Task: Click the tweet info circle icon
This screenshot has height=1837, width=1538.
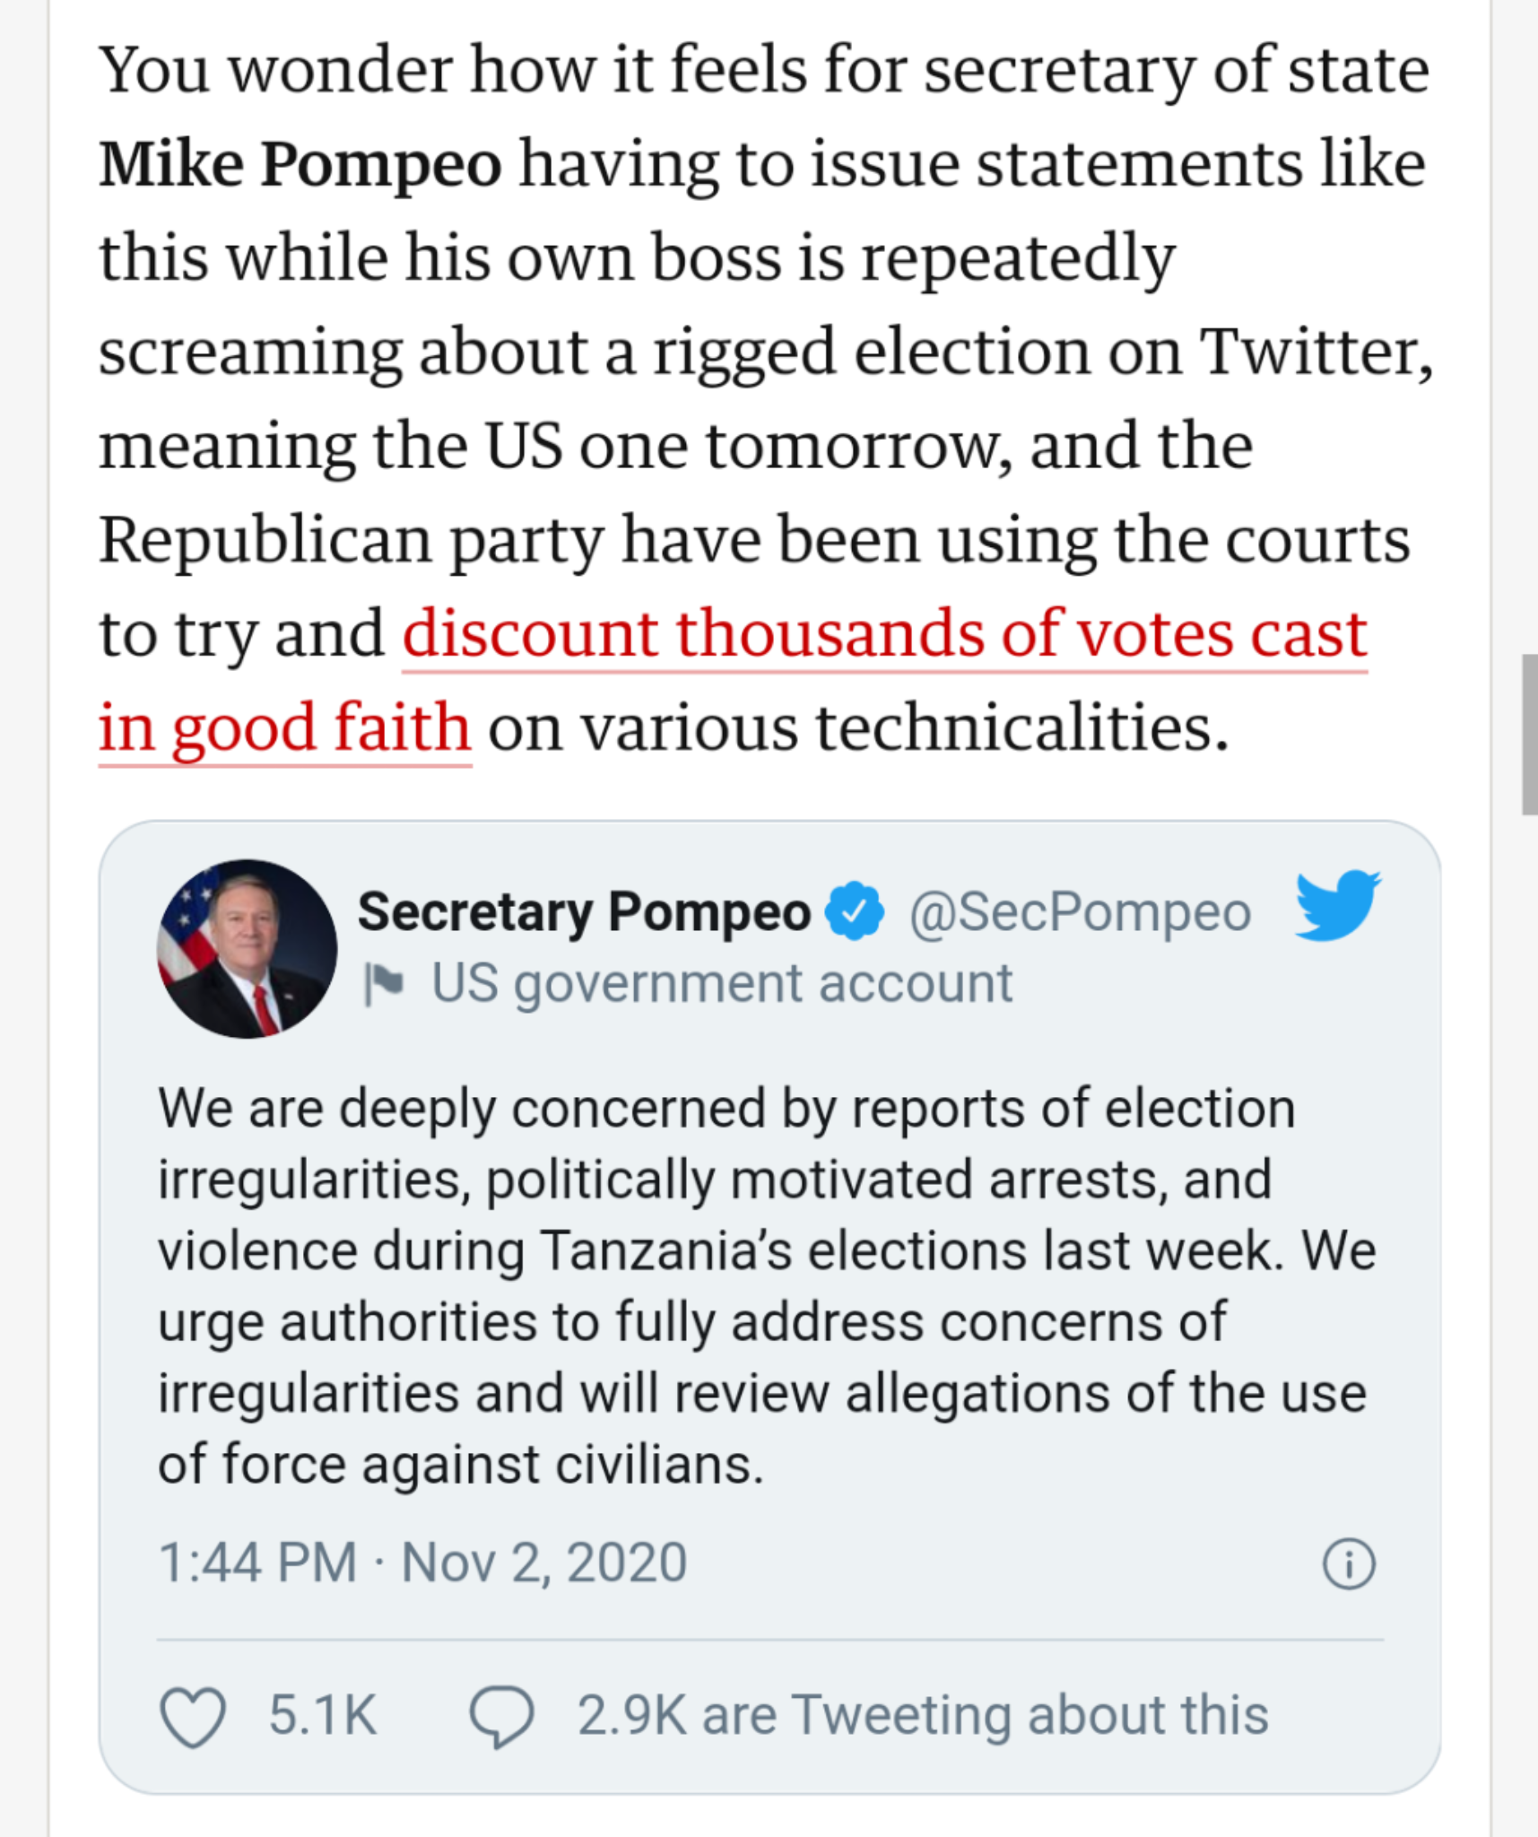Action: point(1348,1564)
